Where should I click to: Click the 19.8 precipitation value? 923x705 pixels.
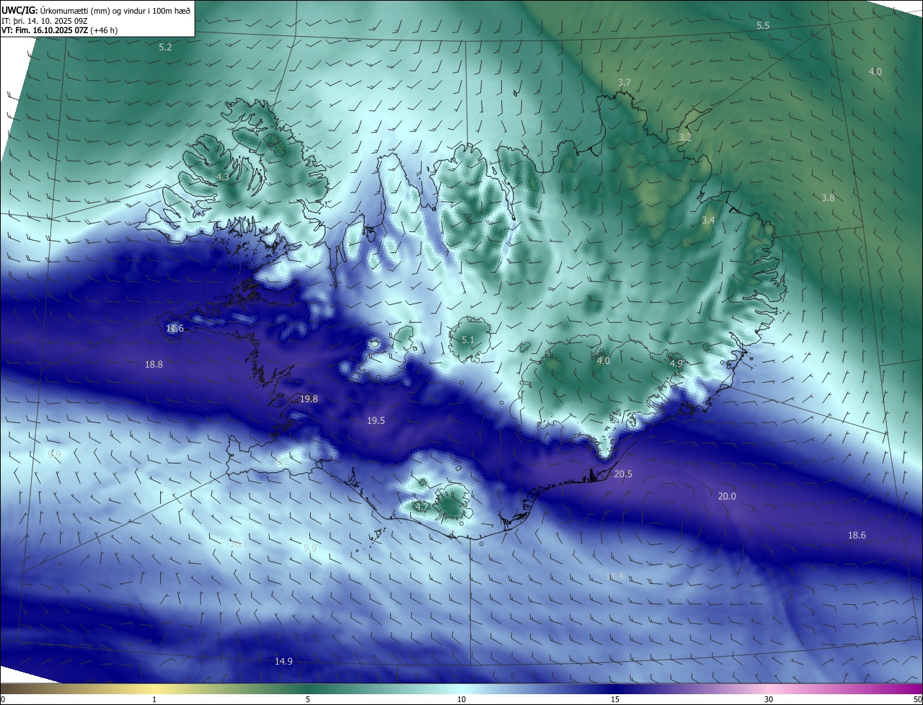tap(309, 399)
